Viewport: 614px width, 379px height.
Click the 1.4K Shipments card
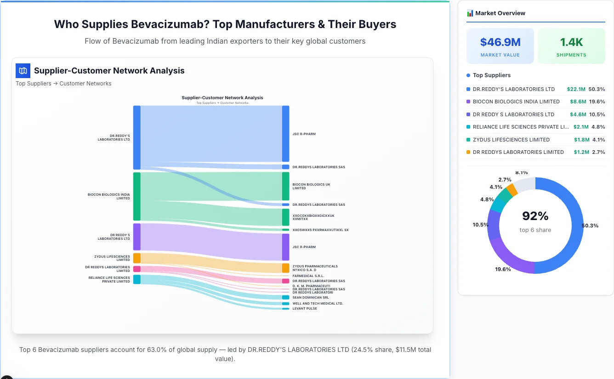tap(571, 45)
